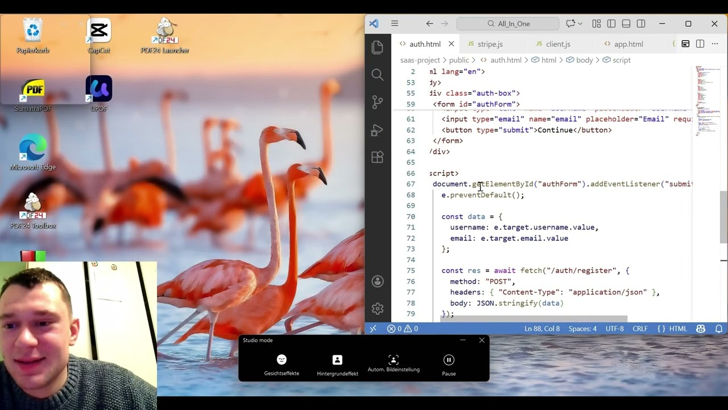
Task: Select the CapCut desktop shortcut
Action: (x=99, y=36)
